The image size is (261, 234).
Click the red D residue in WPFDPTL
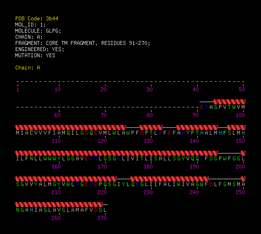142,133
